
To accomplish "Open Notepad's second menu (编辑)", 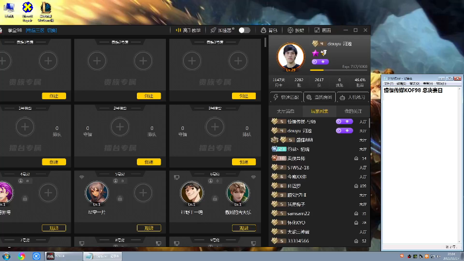I will tap(401, 84).
